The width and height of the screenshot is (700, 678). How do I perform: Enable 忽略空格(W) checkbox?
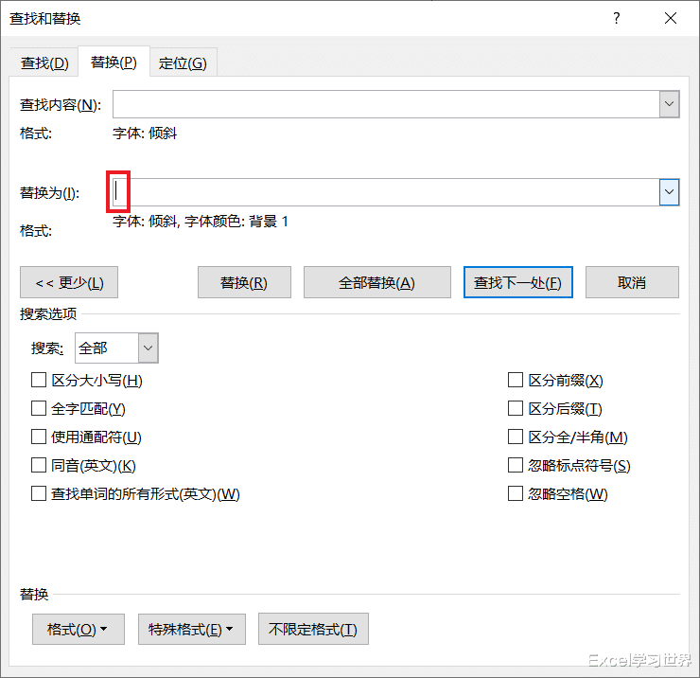[x=516, y=494]
